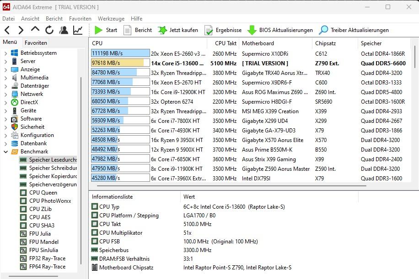
Task: Open the graph chart icon
Action: click(x=78, y=30)
